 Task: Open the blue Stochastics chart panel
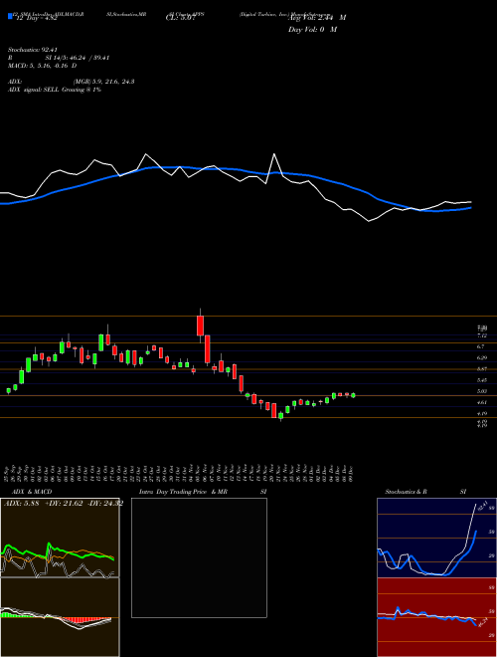(x=436, y=538)
